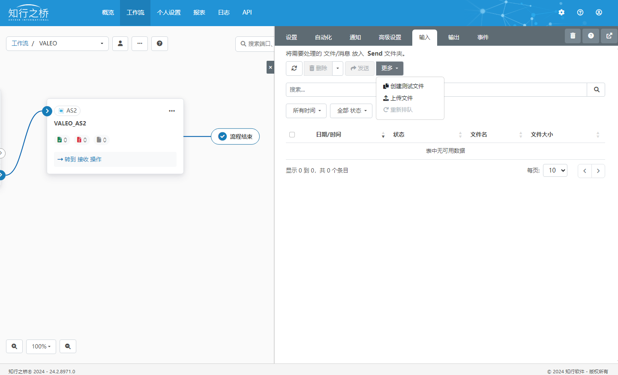Switch to the 事件 tab

[x=483, y=37]
